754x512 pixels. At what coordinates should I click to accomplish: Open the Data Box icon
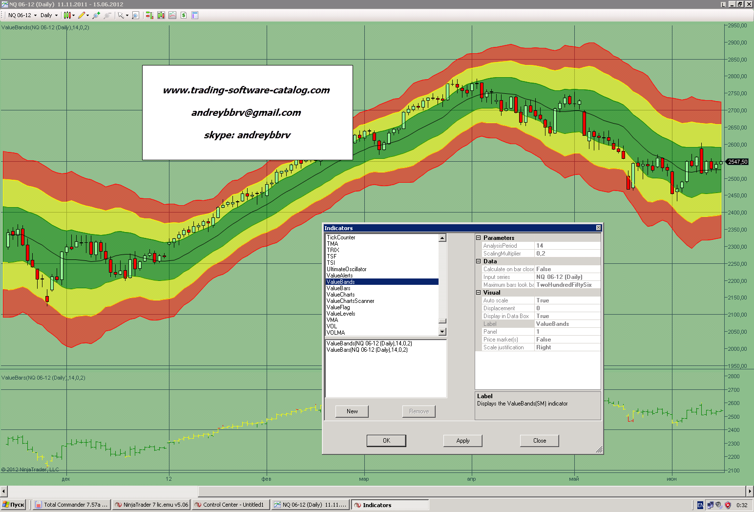click(195, 15)
